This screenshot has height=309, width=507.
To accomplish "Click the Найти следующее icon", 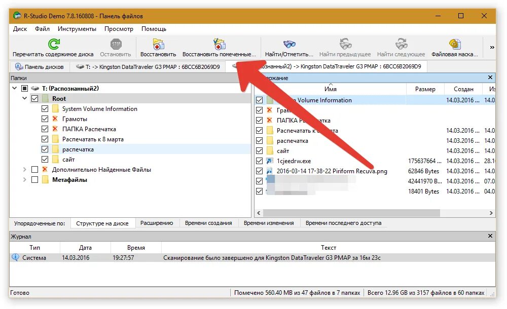I will point(401,44).
